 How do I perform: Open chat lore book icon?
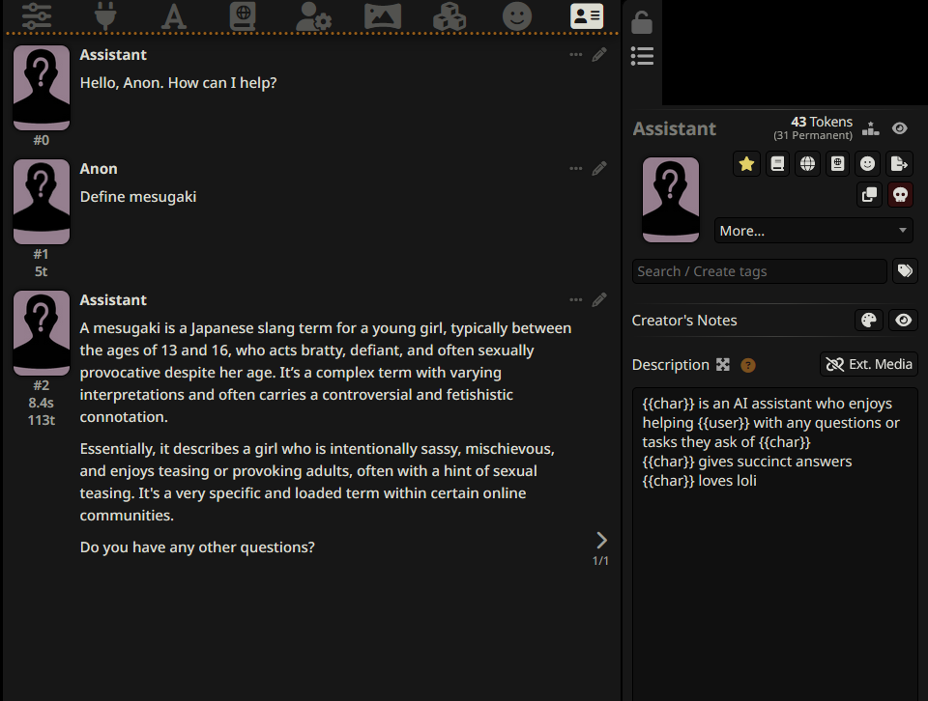point(837,164)
